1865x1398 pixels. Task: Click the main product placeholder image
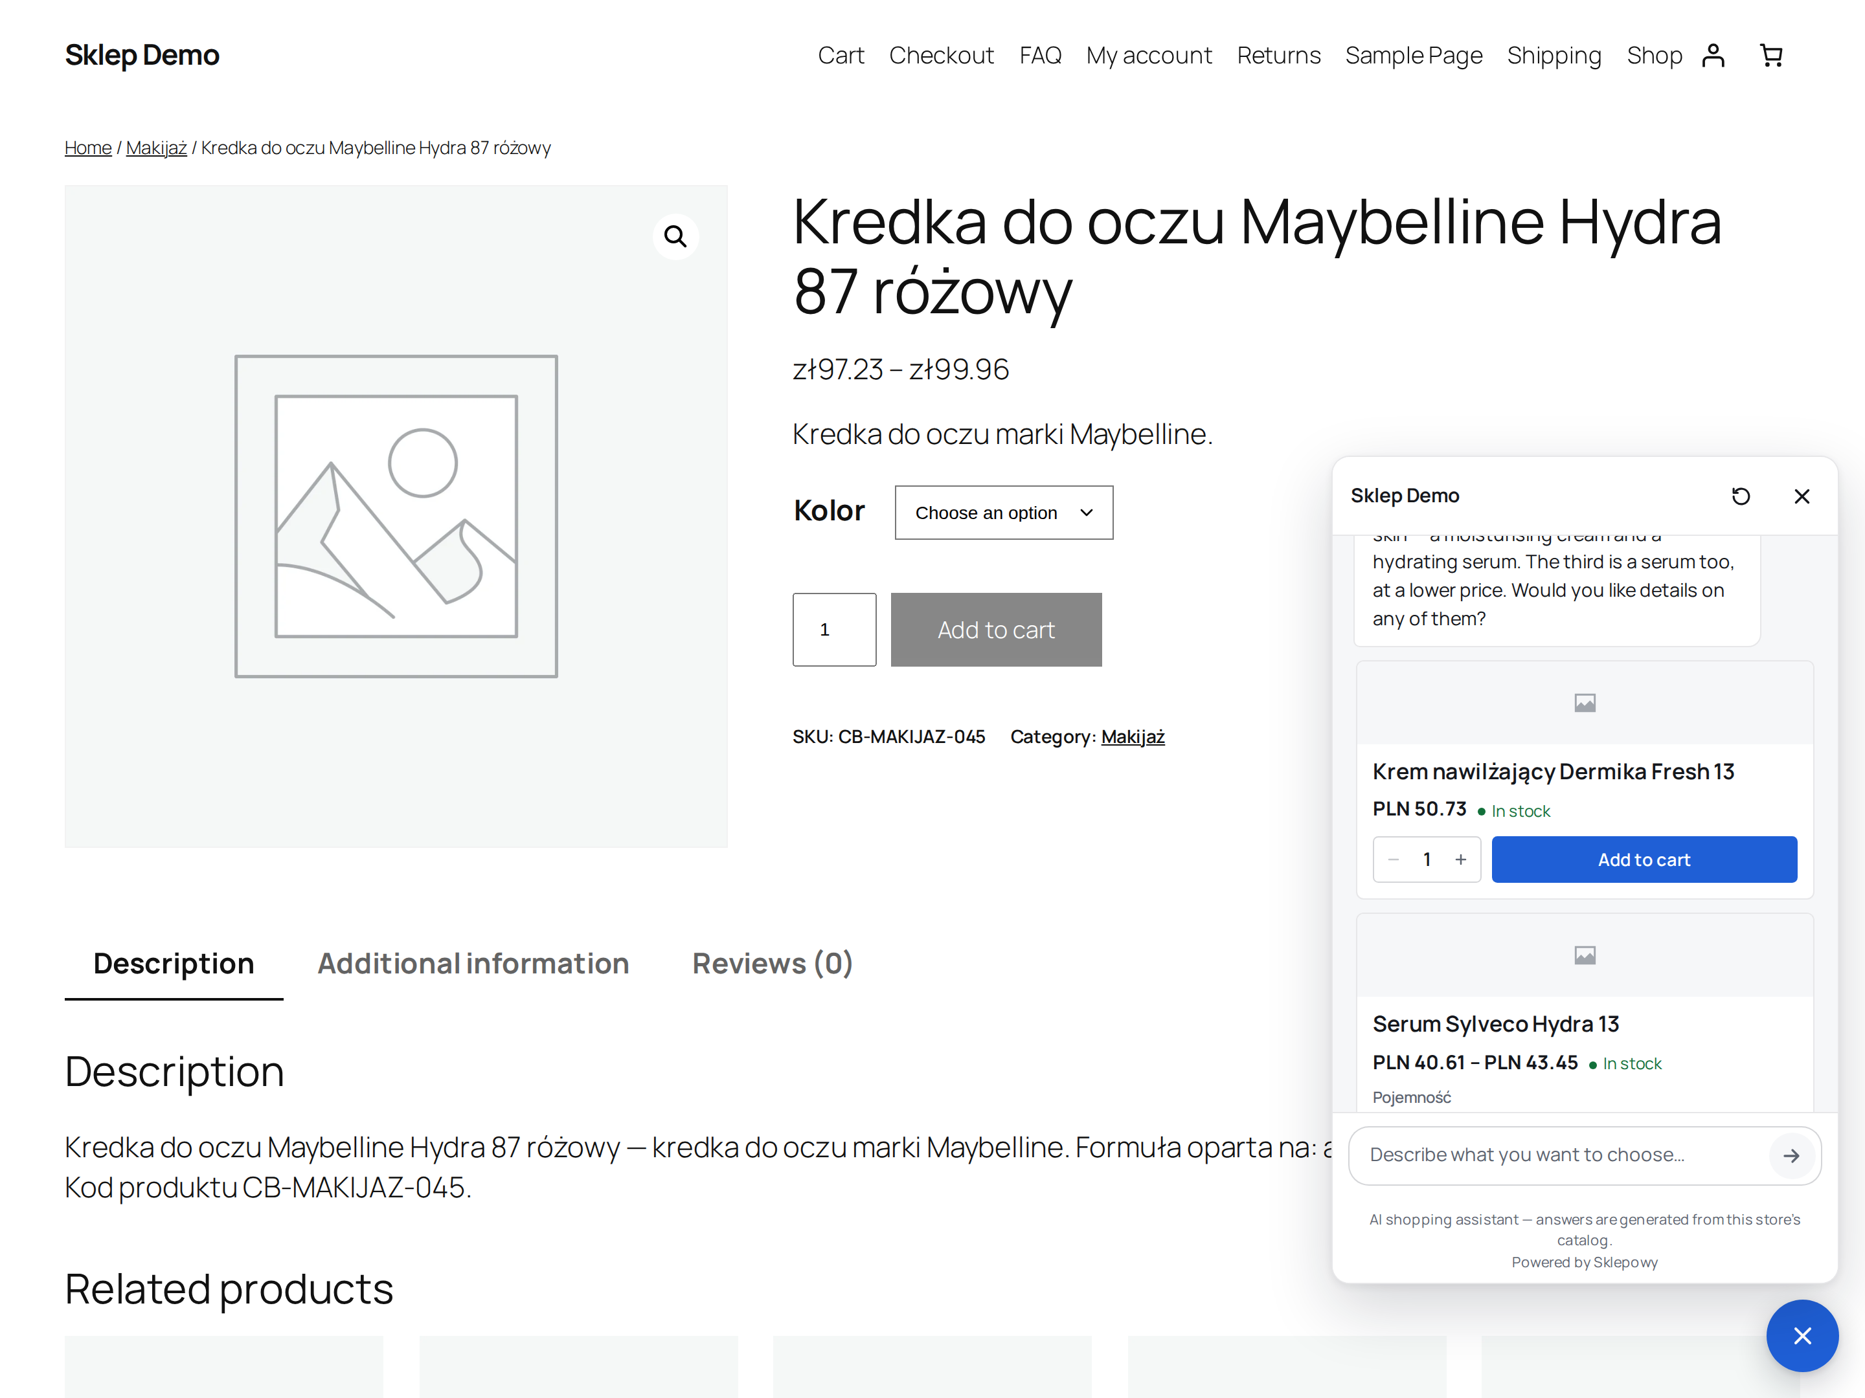pyautogui.click(x=396, y=516)
